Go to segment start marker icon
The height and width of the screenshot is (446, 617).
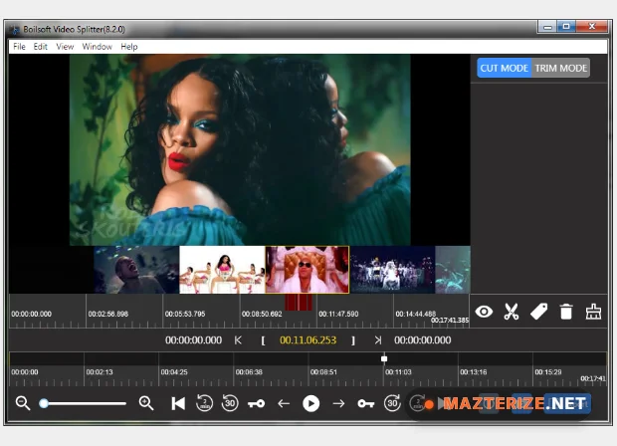click(x=238, y=340)
